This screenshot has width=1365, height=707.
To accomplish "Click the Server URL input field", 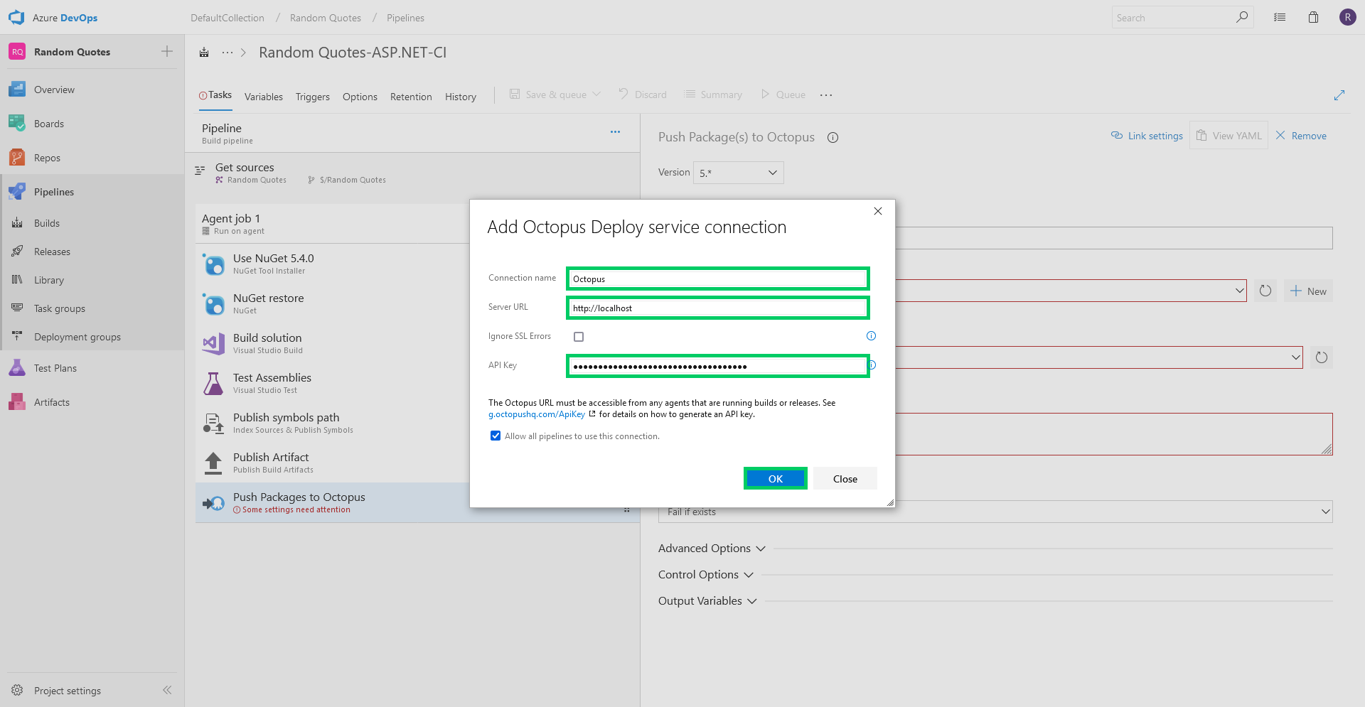I will pos(718,308).
